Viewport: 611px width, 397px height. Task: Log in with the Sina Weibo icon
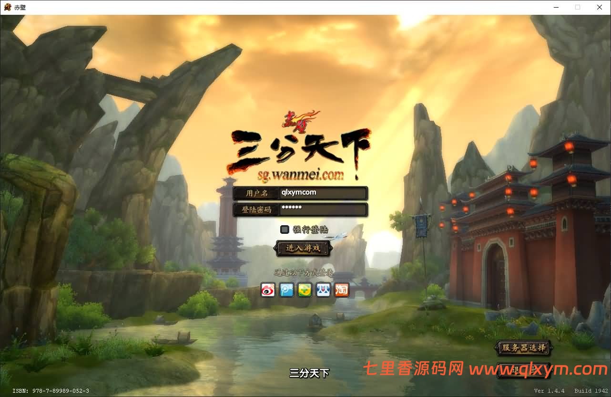268,290
